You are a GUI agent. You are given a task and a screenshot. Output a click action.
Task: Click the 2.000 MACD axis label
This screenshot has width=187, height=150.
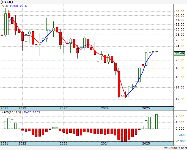[x=180, y=116]
